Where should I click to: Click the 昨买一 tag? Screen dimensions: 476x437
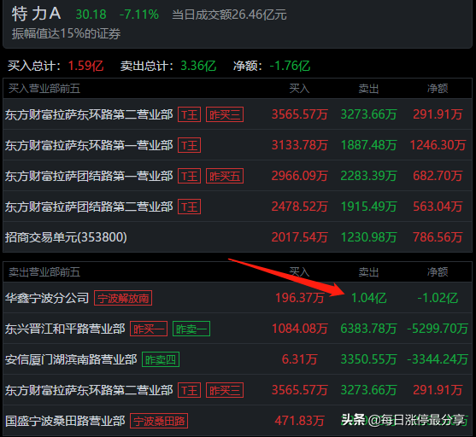(149, 329)
